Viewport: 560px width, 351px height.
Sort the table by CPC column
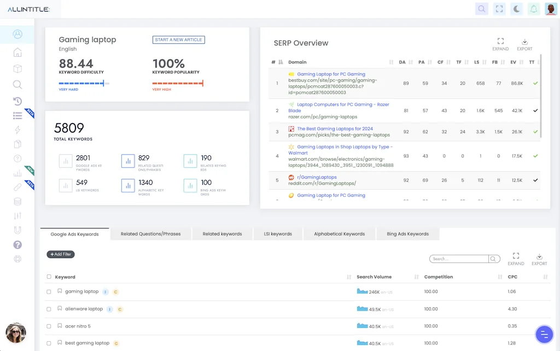tap(512, 277)
